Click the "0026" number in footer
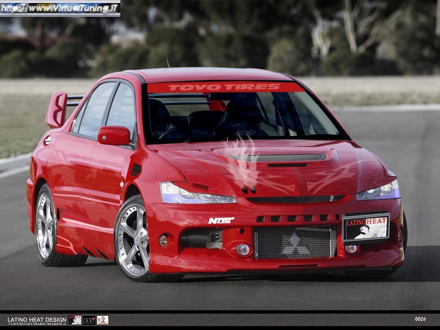The image size is (440, 330). 420,319
